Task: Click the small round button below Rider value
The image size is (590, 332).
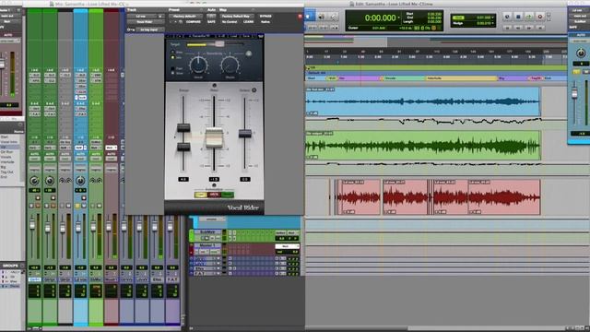Action: pos(214,185)
